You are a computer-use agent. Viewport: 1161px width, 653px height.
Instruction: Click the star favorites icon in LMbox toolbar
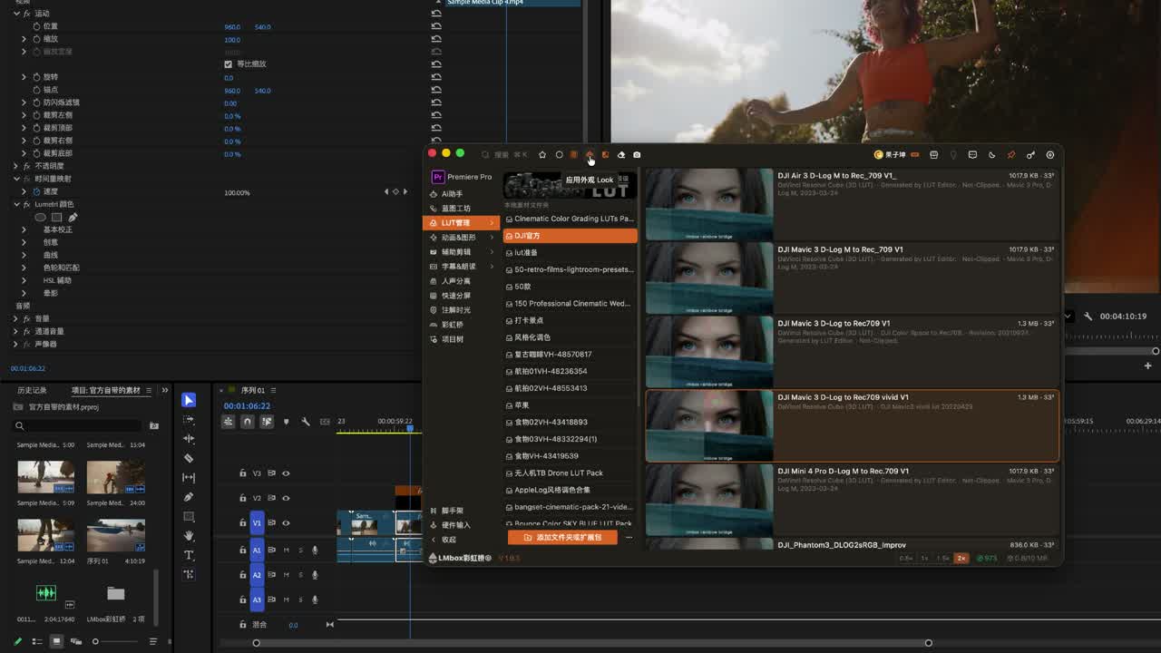pos(542,155)
